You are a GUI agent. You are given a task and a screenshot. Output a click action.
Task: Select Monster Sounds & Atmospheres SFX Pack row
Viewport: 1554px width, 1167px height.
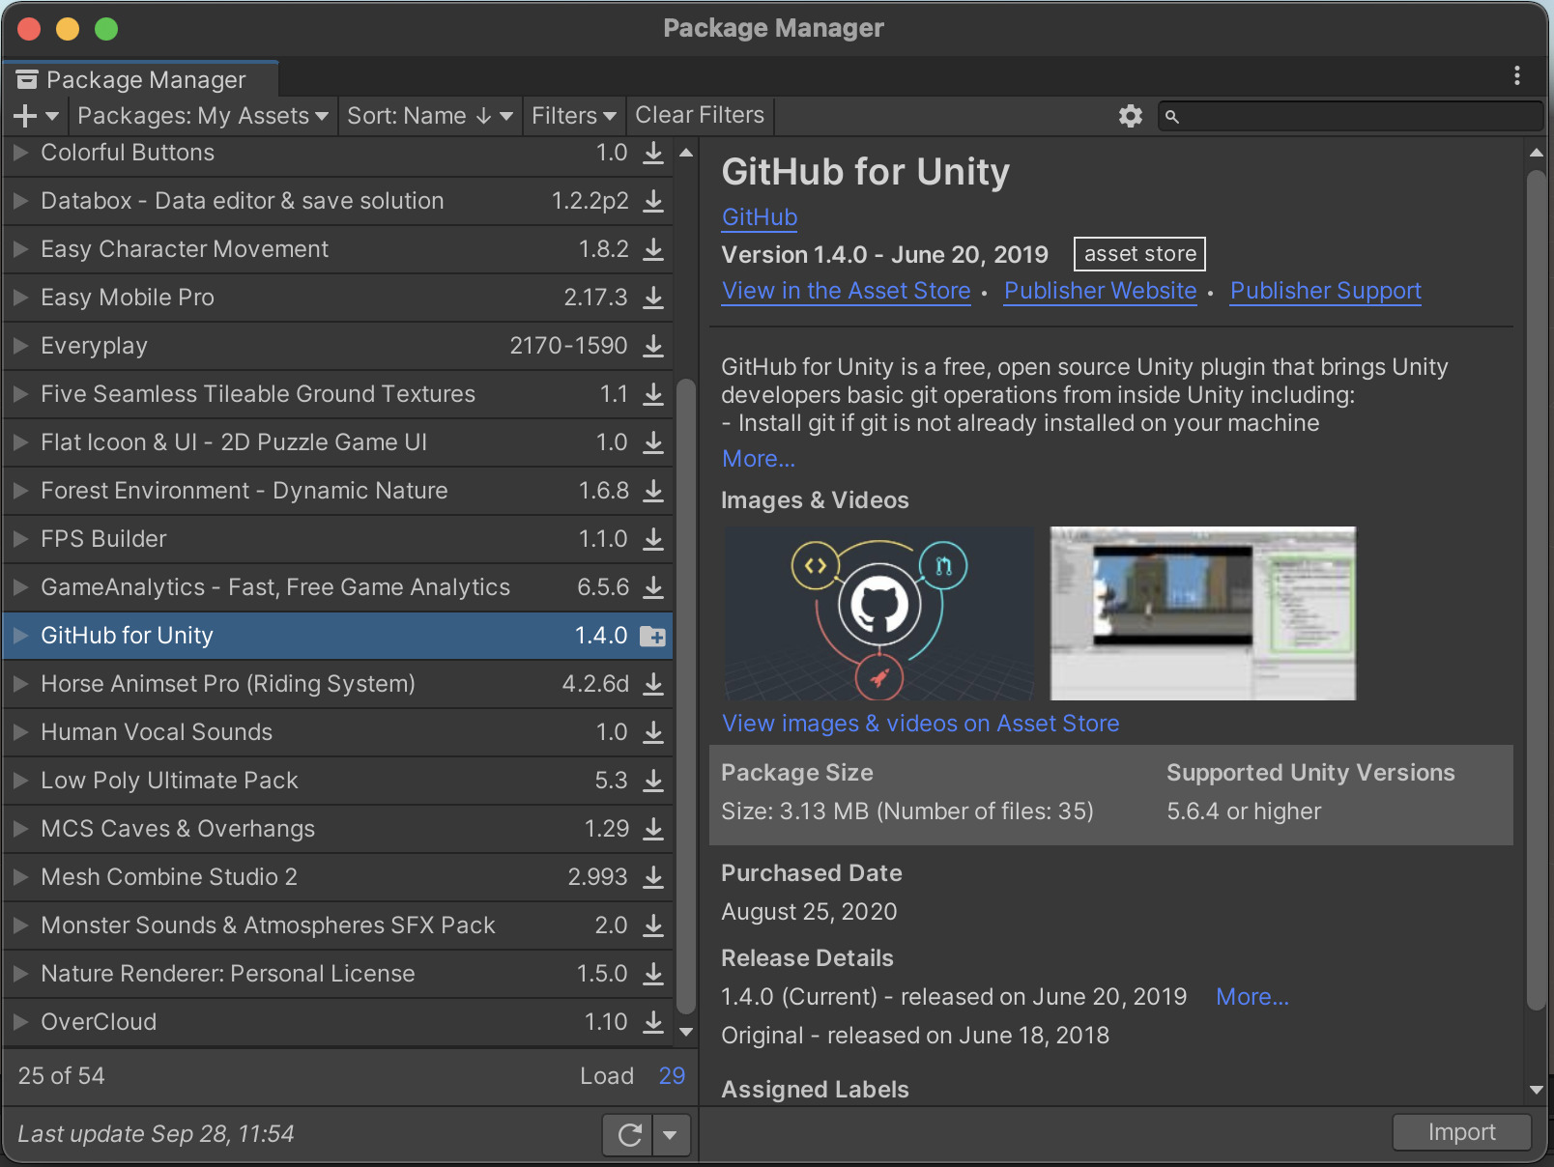(337, 925)
